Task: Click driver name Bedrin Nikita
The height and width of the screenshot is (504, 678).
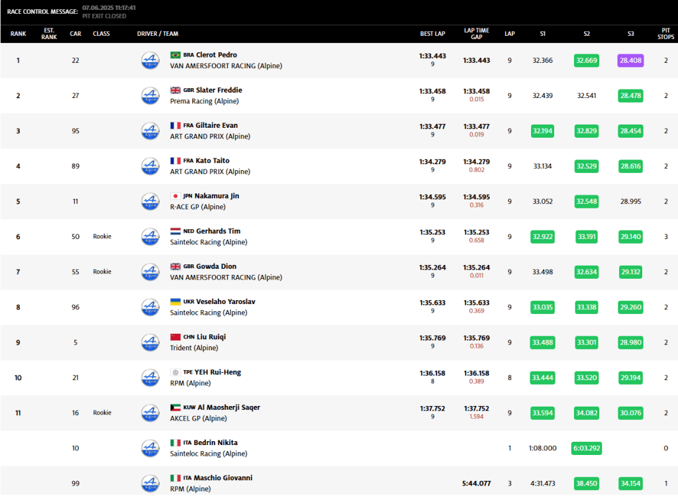Action: point(216,442)
